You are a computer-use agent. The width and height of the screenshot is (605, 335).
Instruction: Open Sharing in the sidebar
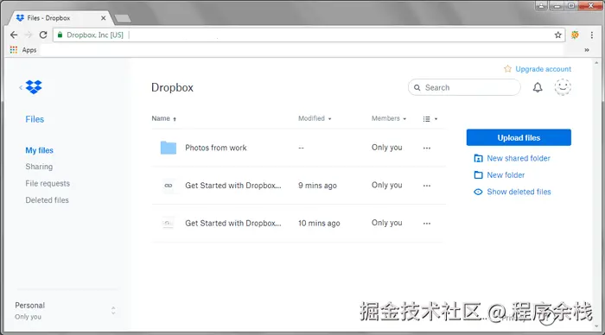(39, 167)
